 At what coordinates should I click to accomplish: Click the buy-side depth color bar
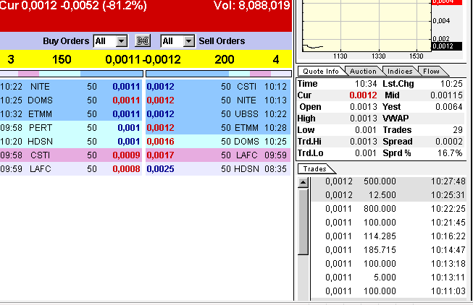[71, 74]
